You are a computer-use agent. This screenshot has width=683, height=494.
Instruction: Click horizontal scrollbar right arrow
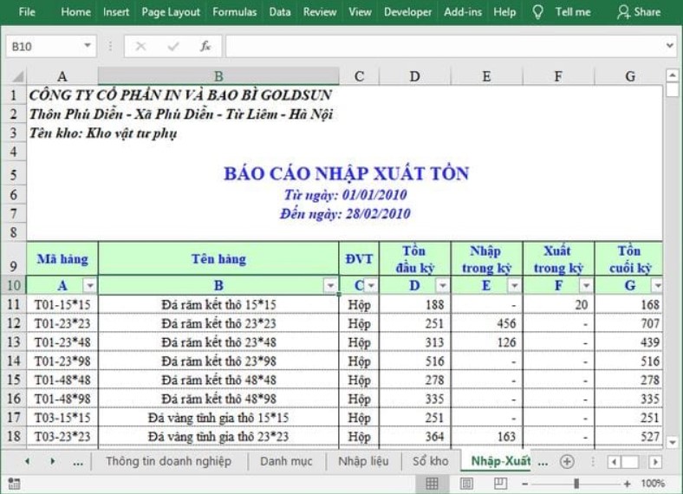coord(655,462)
